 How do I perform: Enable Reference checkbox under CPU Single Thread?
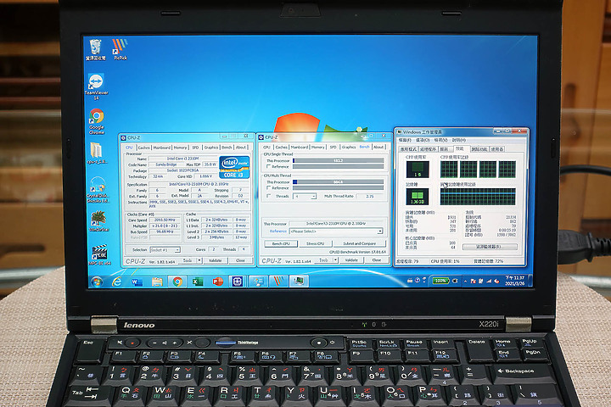(268, 166)
